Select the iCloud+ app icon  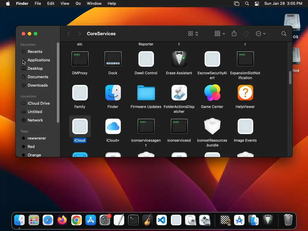113,126
